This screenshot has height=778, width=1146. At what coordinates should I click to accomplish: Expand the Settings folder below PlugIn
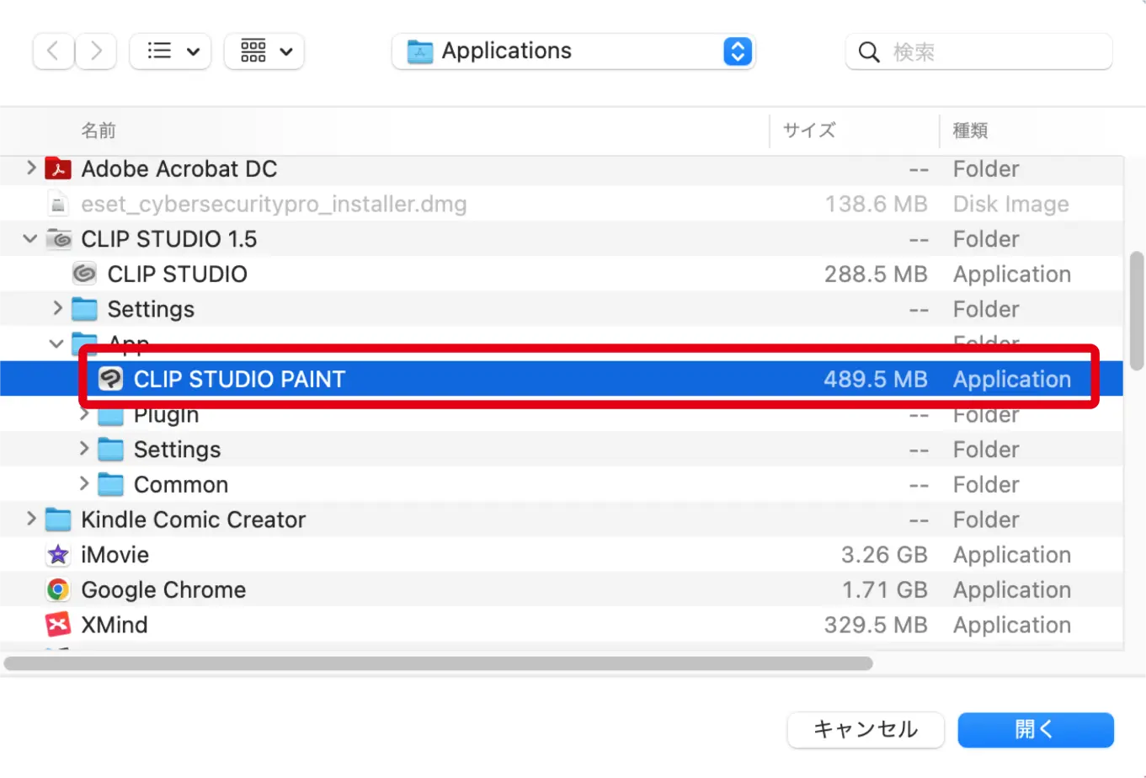(x=84, y=449)
